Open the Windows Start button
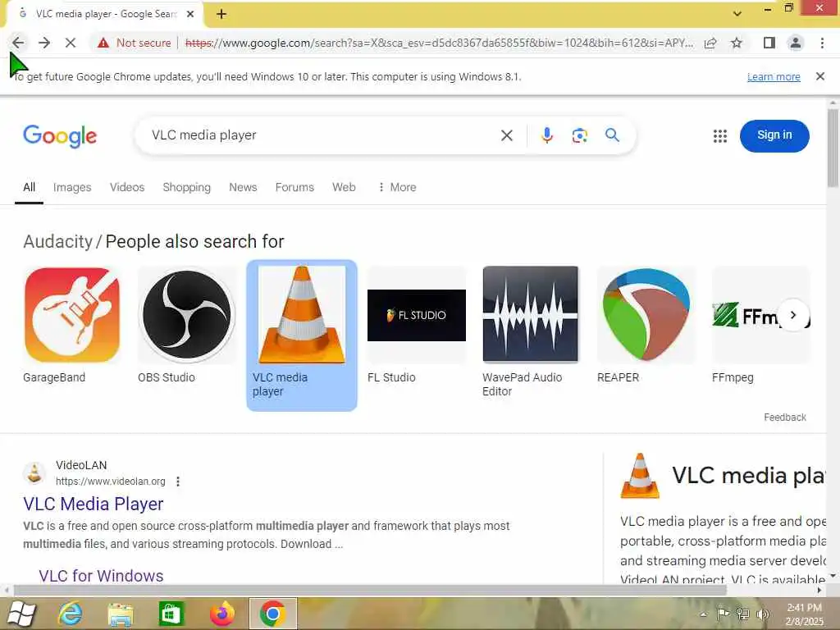The height and width of the screenshot is (630, 840). (21, 614)
